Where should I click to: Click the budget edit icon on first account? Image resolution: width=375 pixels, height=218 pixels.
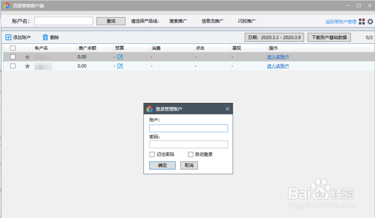(120, 57)
